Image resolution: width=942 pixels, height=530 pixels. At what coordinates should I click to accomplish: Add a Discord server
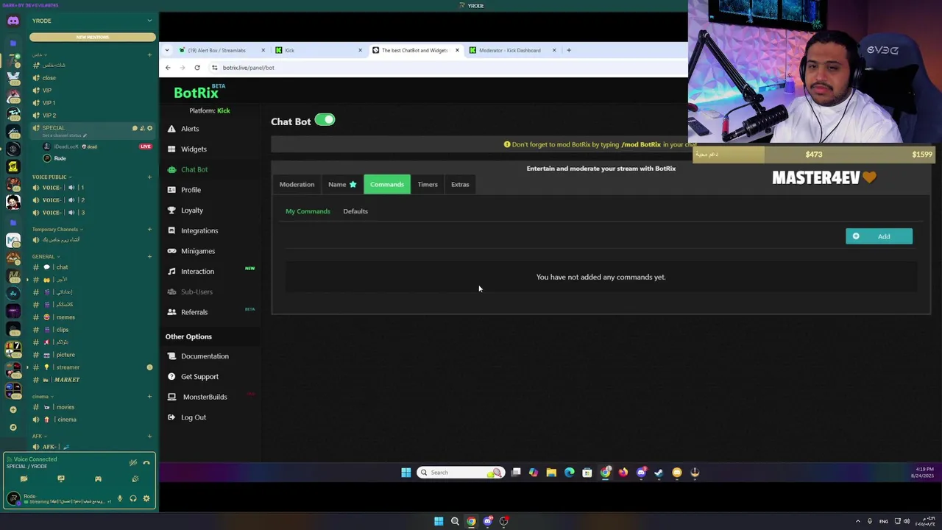[13, 410]
